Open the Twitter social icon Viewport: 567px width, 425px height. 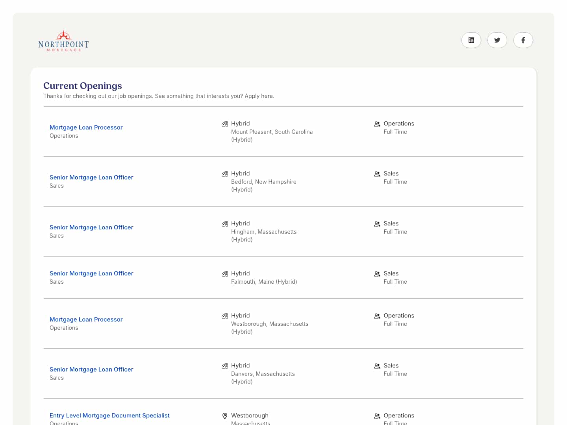[x=497, y=40]
